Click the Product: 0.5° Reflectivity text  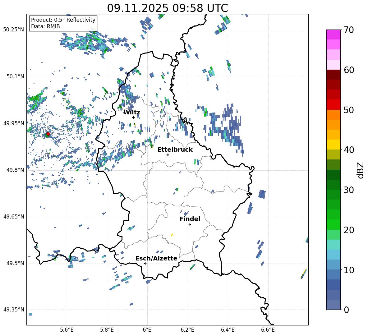pyautogui.click(x=63, y=20)
